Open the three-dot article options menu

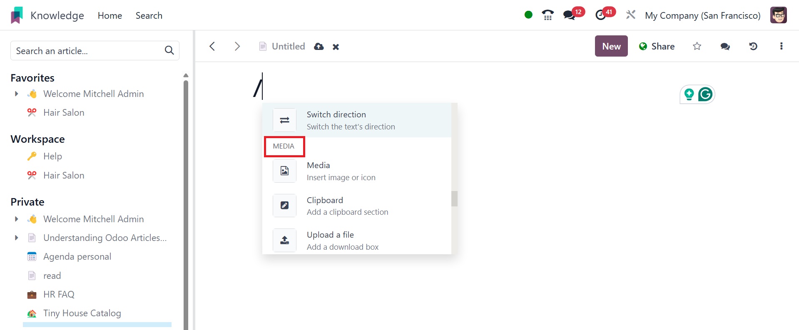[781, 46]
